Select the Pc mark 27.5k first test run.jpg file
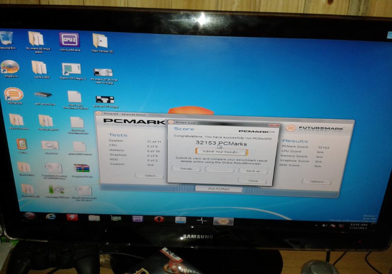 click(x=103, y=76)
